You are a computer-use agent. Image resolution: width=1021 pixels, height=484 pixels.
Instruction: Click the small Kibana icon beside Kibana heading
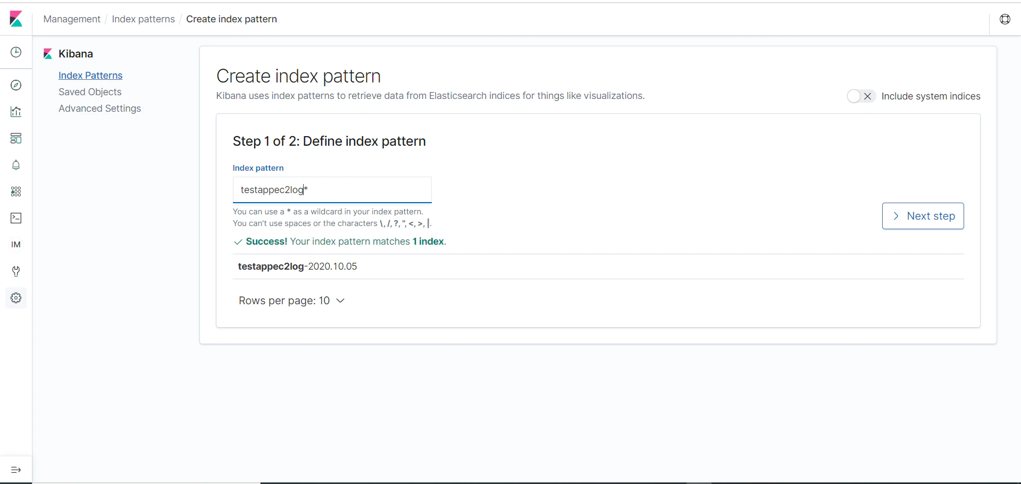tap(48, 54)
